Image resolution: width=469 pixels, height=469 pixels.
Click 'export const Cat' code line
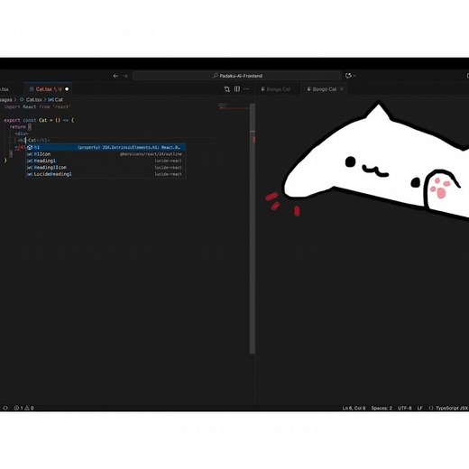pos(39,120)
